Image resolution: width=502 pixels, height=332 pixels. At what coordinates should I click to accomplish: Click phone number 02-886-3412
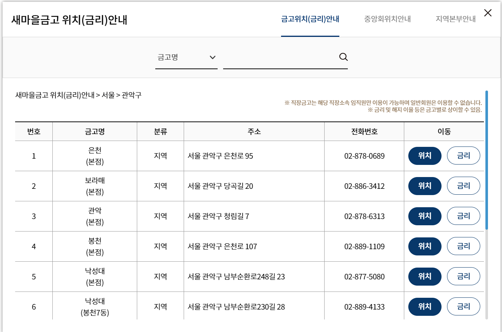tap(364, 186)
